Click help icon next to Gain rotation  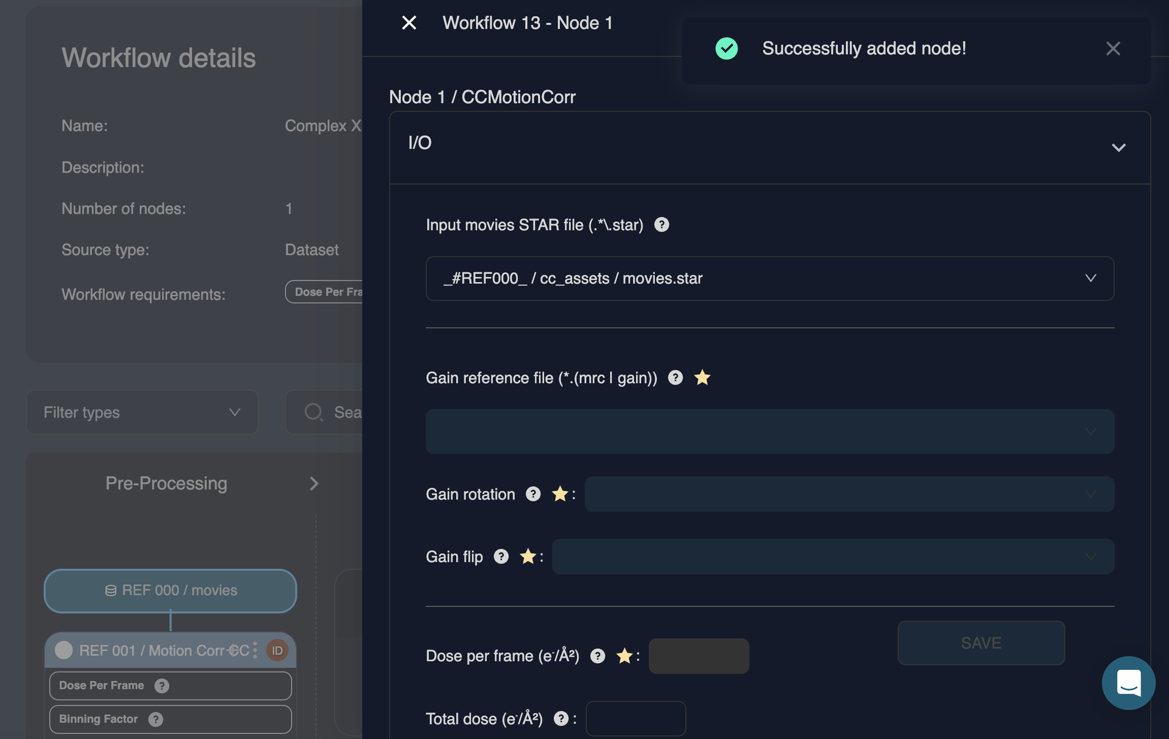[x=533, y=494]
